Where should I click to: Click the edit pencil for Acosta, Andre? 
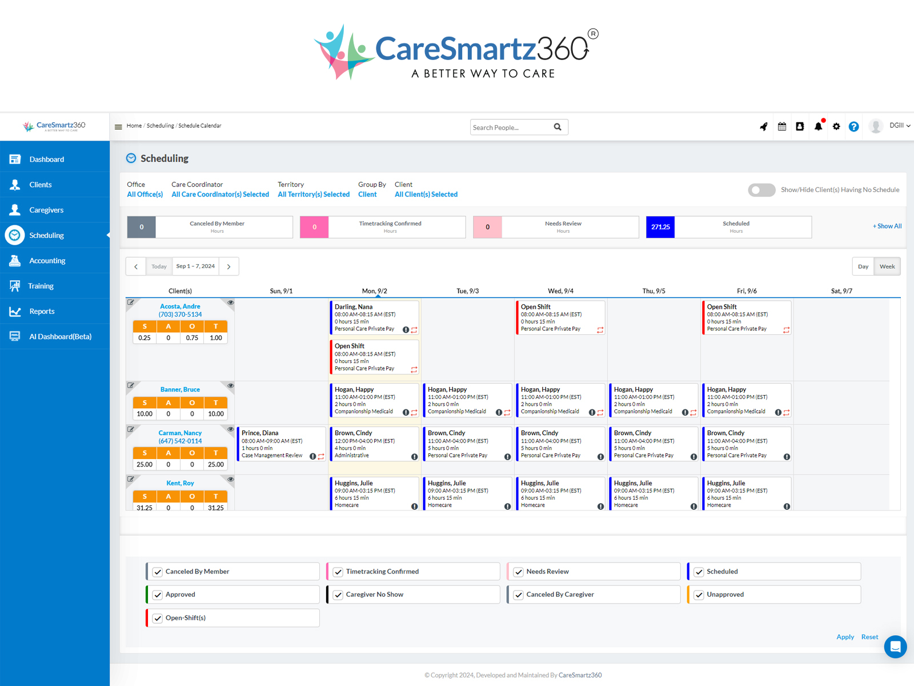click(132, 302)
